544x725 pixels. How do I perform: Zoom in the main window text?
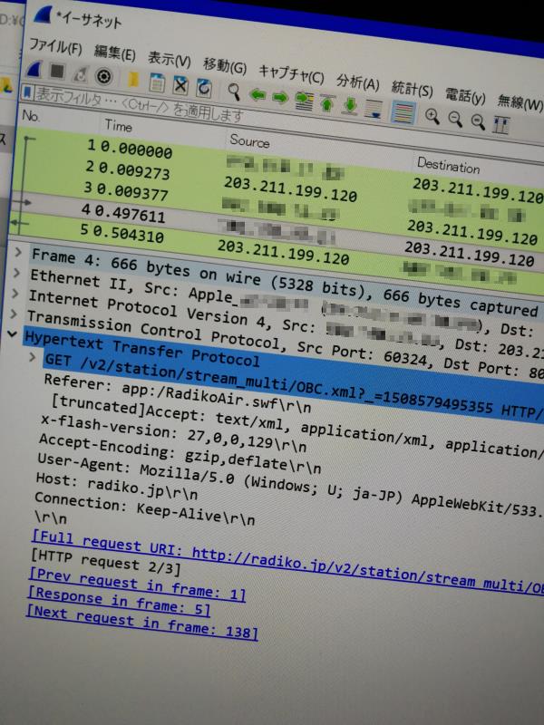(x=432, y=117)
